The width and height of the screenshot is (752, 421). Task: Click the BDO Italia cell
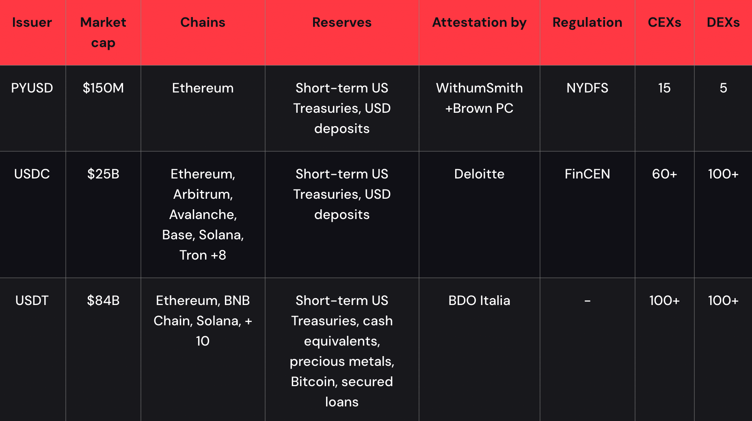(479, 301)
